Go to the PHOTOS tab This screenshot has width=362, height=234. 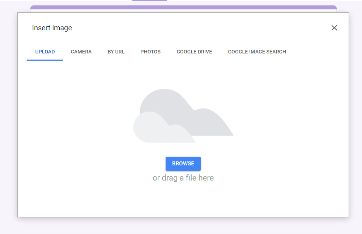point(150,52)
